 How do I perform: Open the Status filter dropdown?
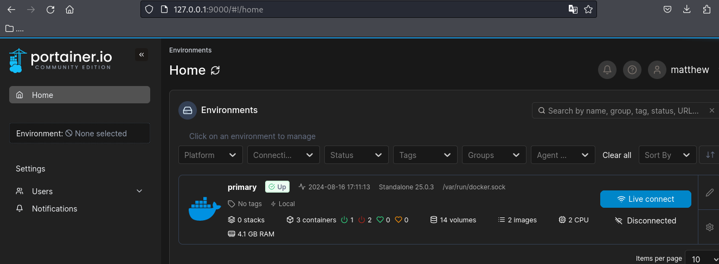[356, 155]
